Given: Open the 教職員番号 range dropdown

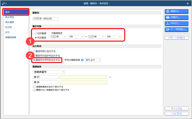Looking at the screenshot, I should [x=49, y=72].
